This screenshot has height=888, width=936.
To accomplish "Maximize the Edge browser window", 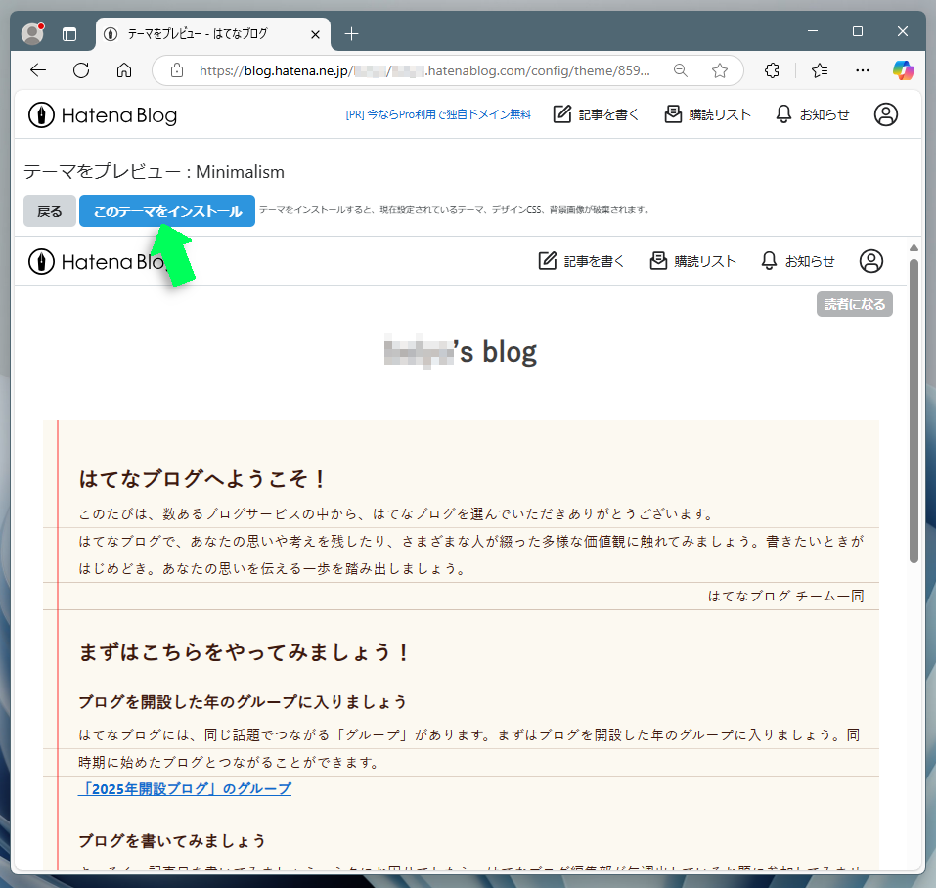I will pyautogui.click(x=858, y=31).
